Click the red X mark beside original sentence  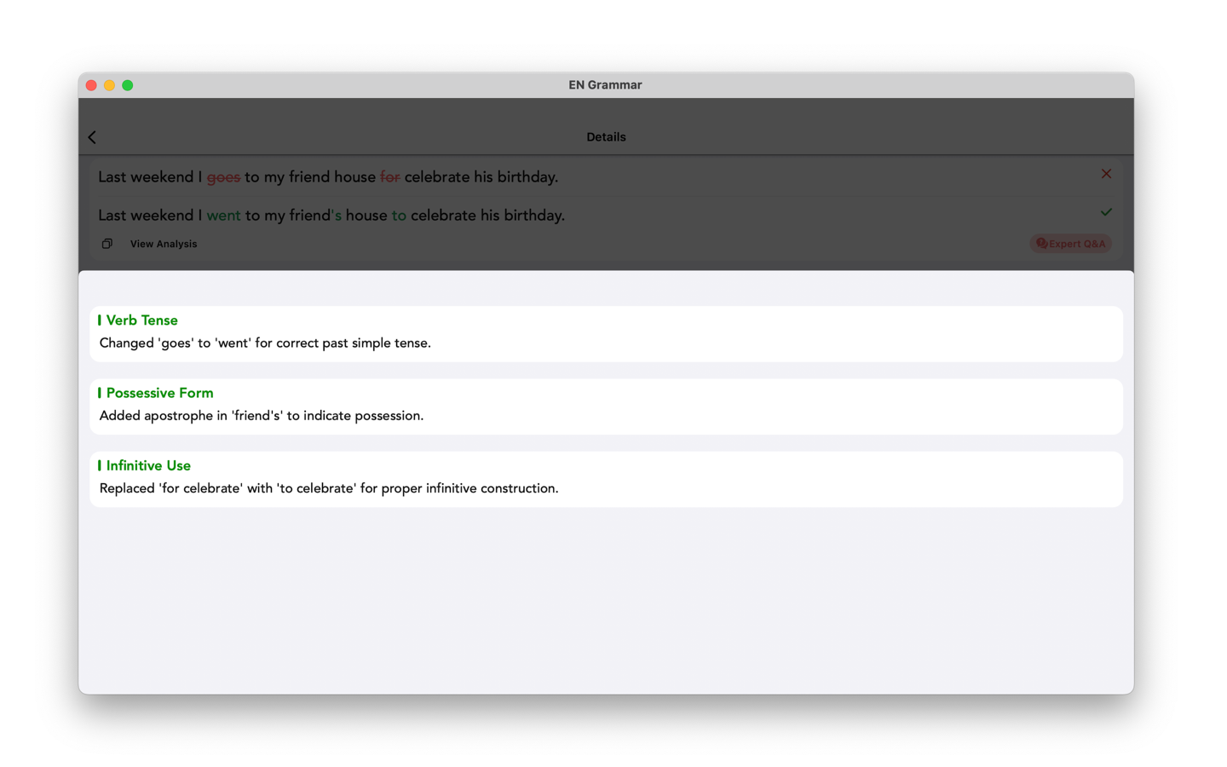click(x=1106, y=174)
